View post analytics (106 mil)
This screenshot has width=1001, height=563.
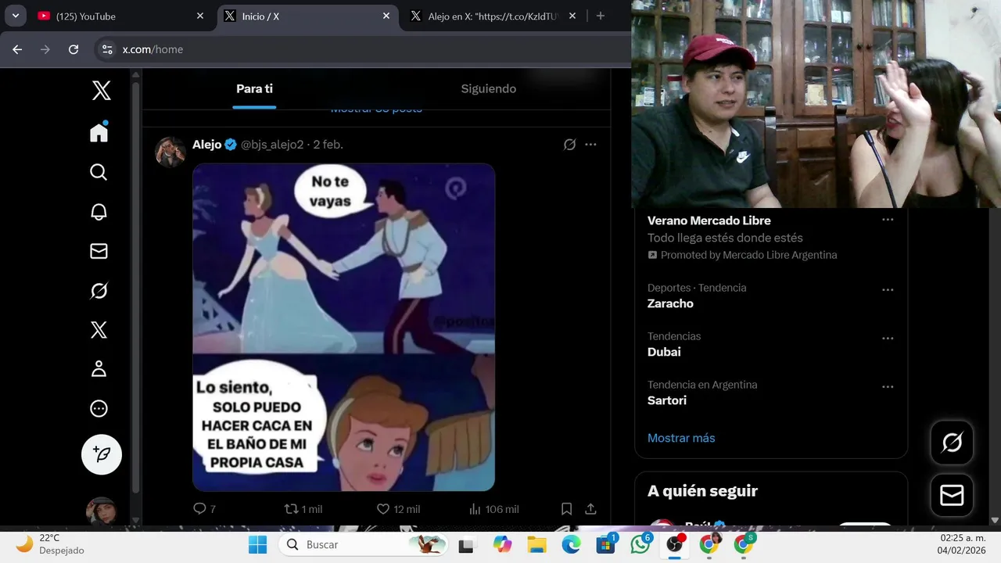[493, 509]
